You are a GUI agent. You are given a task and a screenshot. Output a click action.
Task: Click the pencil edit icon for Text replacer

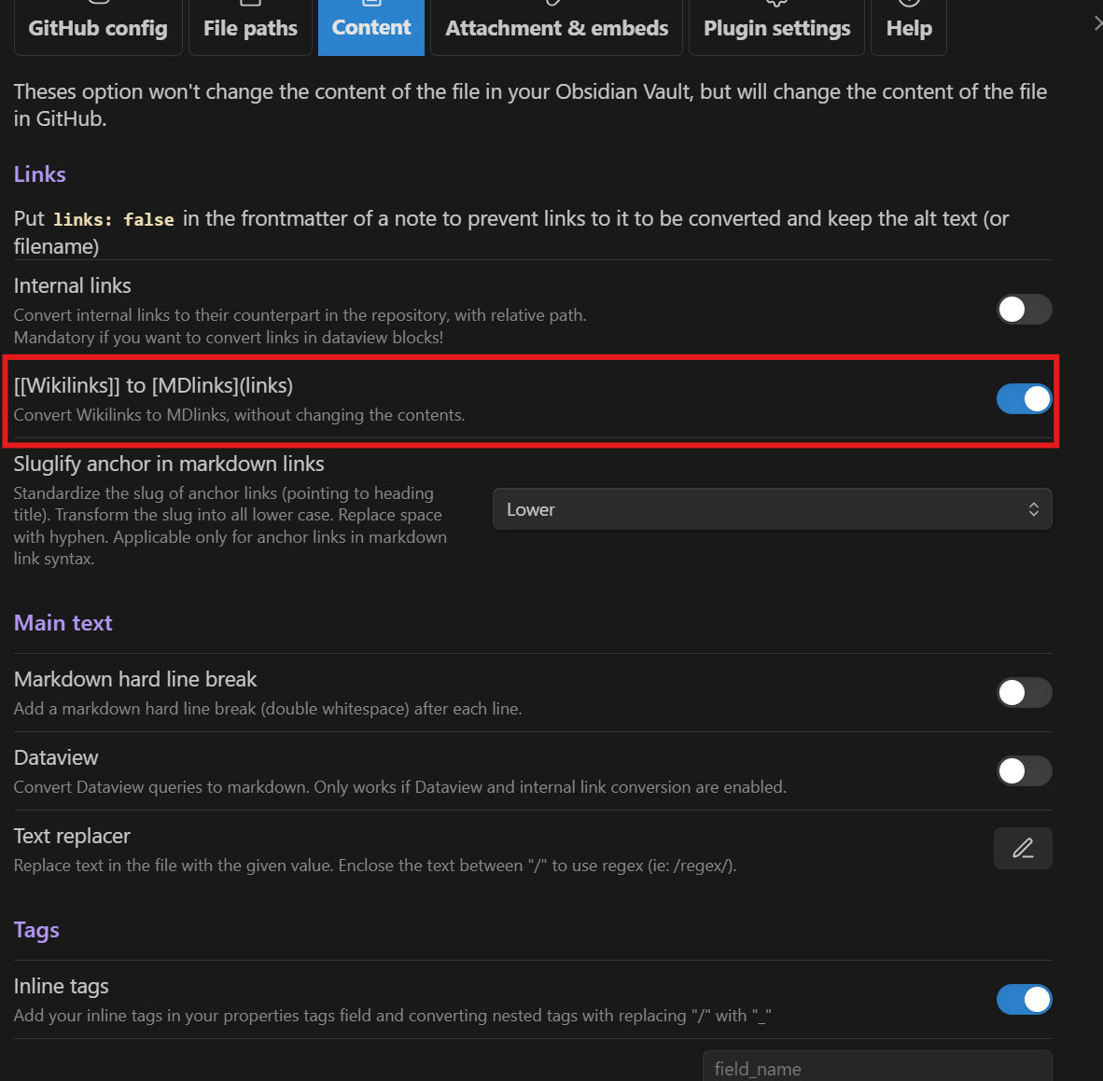point(1023,848)
